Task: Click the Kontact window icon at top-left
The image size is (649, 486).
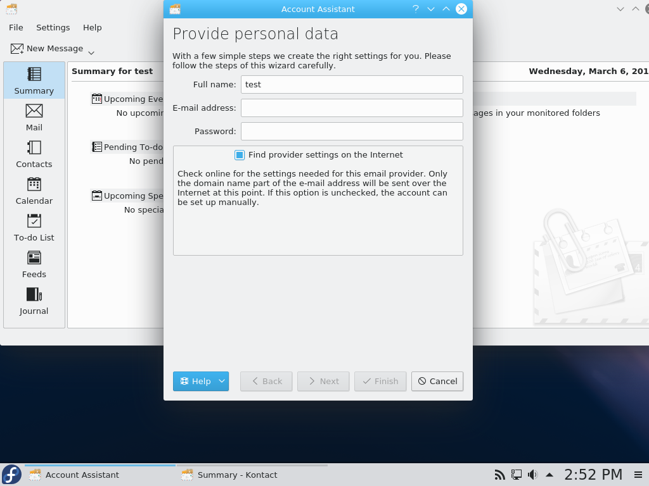Action: click(x=11, y=9)
